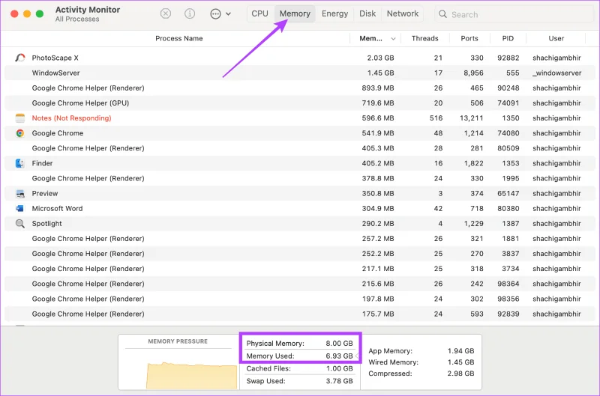Focus the Search field
Screen dimensions: 600x396
coord(515,14)
